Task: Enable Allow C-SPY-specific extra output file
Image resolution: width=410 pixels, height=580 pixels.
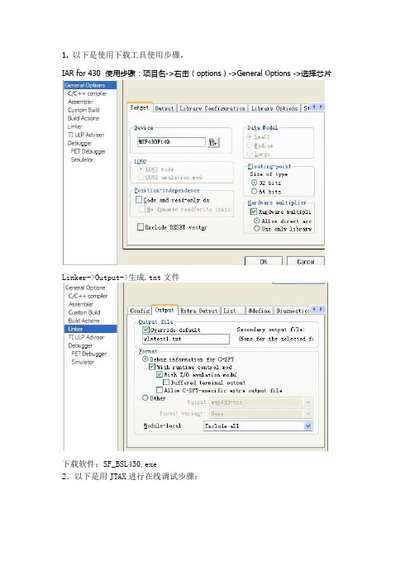Action: point(160,390)
